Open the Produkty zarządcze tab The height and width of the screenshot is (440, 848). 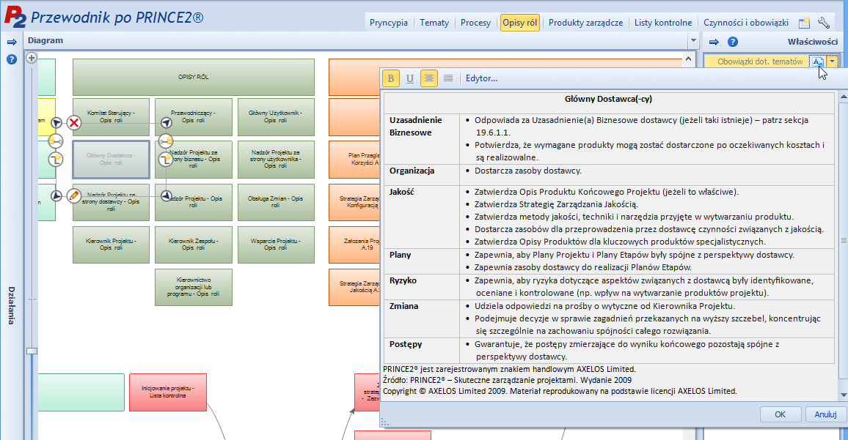585,23
